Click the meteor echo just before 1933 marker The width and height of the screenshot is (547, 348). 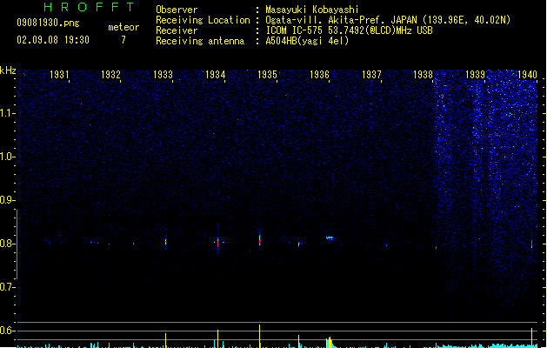[x=166, y=242]
